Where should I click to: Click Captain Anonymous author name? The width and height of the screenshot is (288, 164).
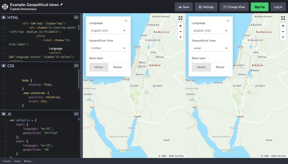pyautogui.click(x=23, y=9)
